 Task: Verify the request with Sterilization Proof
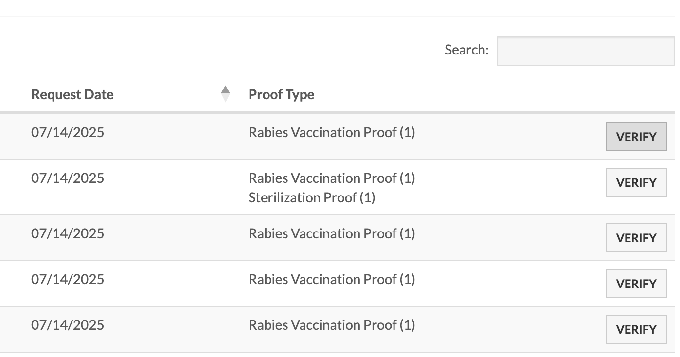click(636, 182)
